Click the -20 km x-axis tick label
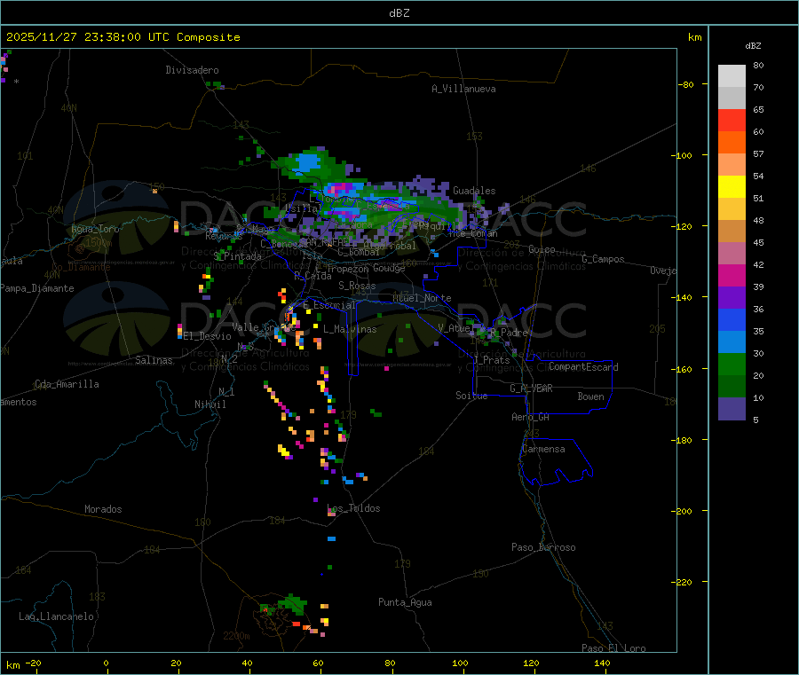 coord(33,663)
